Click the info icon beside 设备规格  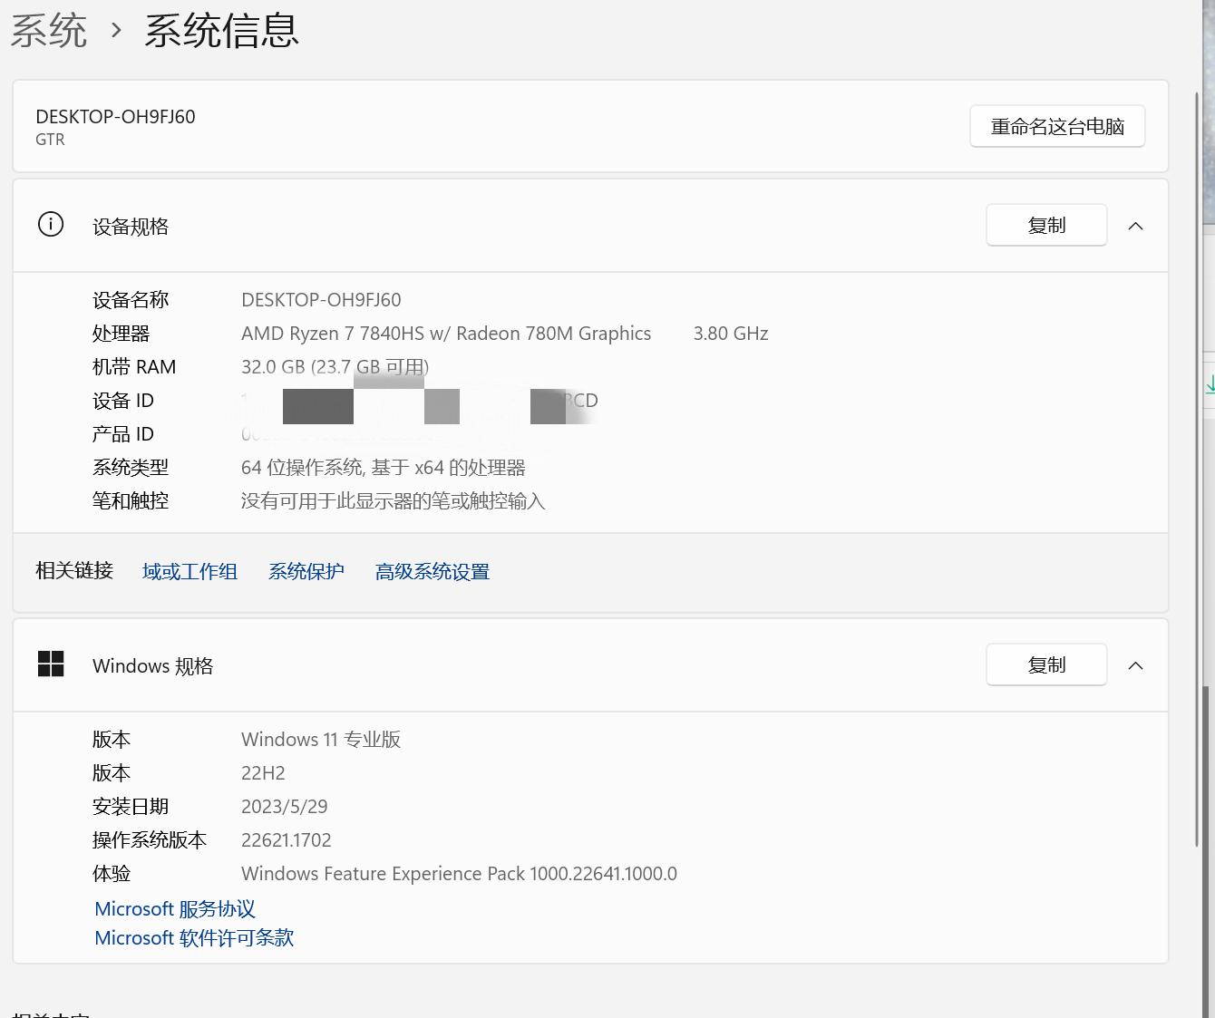pos(50,224)
